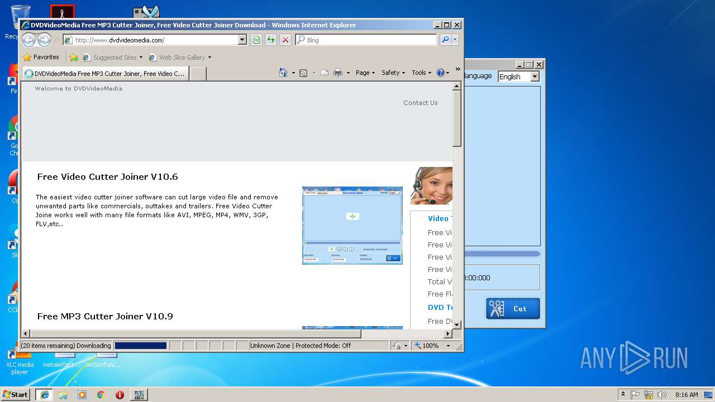The image size is (715, 402).
Task: Go forward with the IE Forward arrow
Action: (45, 40)
